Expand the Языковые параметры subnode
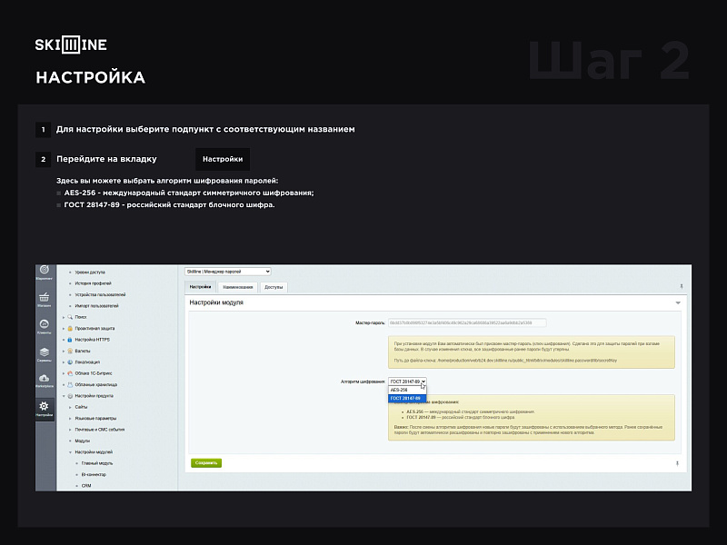 click(x=70, y=419)
